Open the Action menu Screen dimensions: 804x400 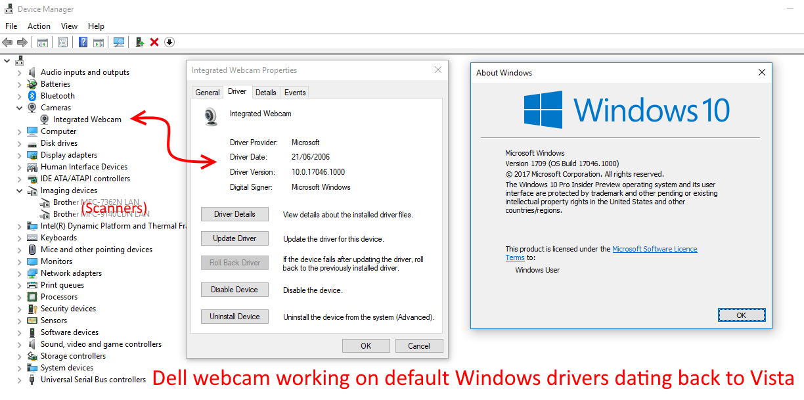39,26
